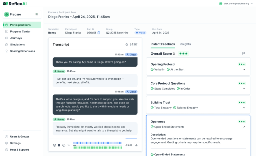256x156 pixels.
Task: Switch to the Insights tab
Action: tap(185, 44)
